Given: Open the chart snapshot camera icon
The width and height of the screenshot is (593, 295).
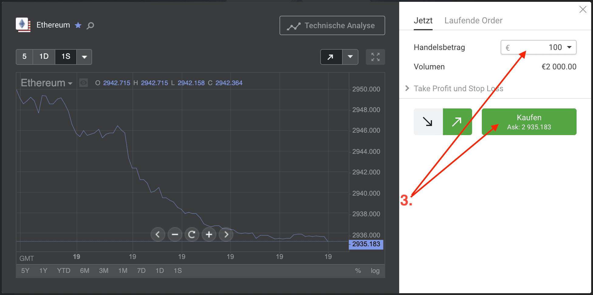Looking at the screenshot, I should click(83, 83).
